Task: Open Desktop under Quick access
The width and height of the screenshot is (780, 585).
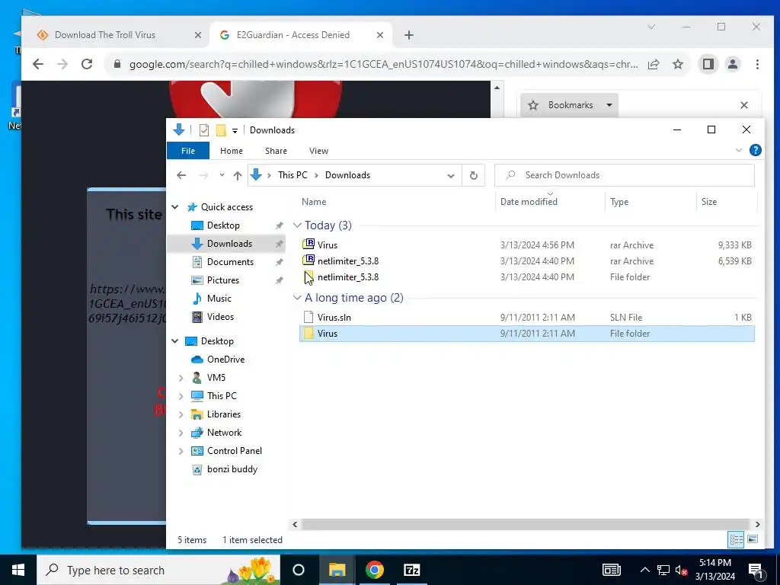Action: click(223, 225)
